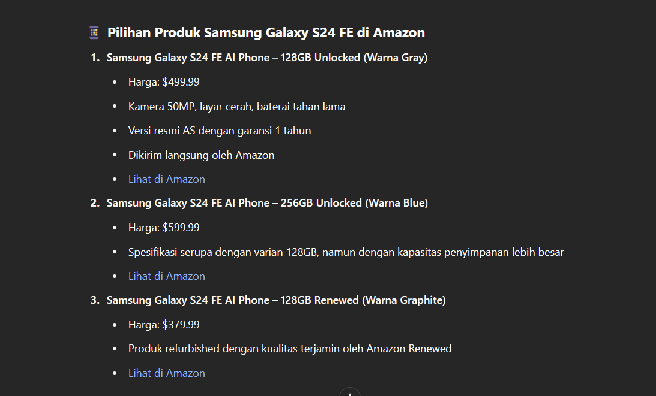Click the Harga $379.99 price line
The width and height of the screenshot is (656, 396).
tap(164, 325)
